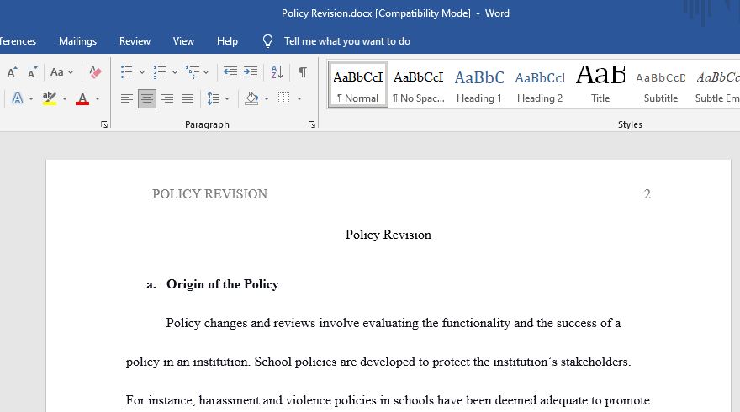This screenshot has width=740, height=412.
Task: Apply red font color
Action: (82, 98)
